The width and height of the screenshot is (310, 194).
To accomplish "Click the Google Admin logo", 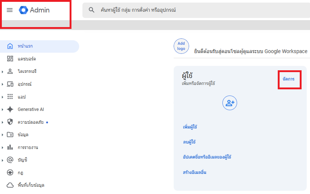I will 23,10.
